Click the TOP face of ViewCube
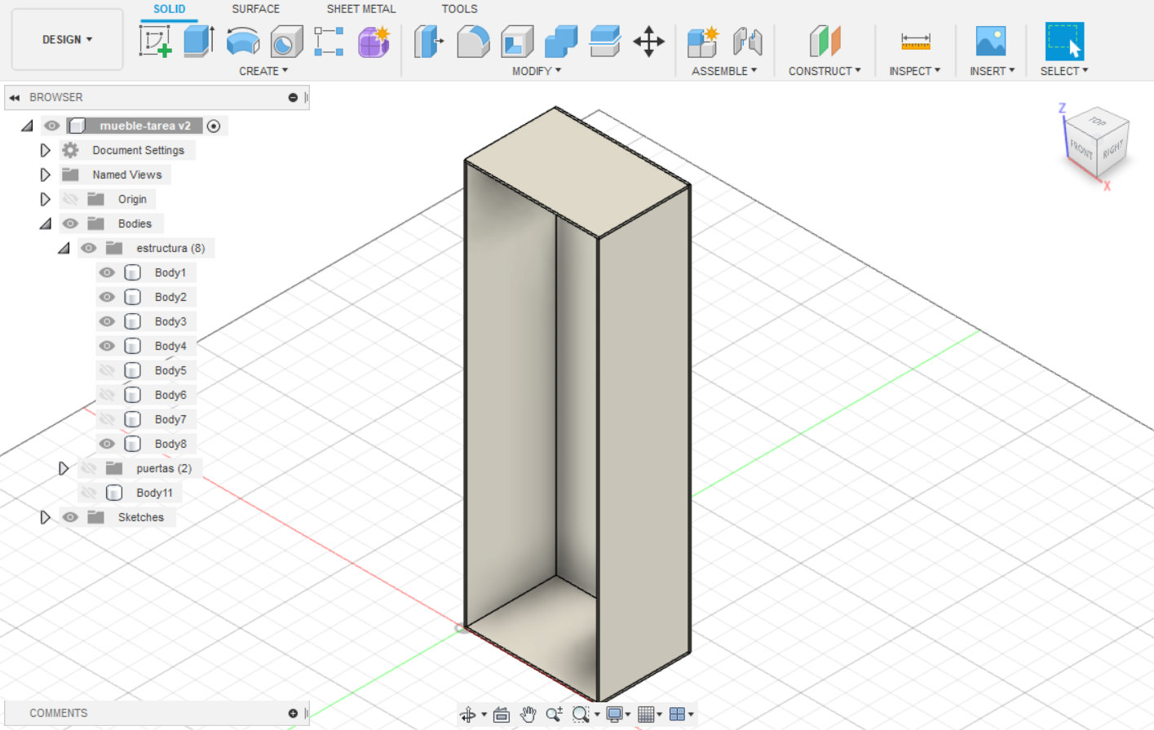This screenshot has height=730, width=1154. [x=1098, y=122]
